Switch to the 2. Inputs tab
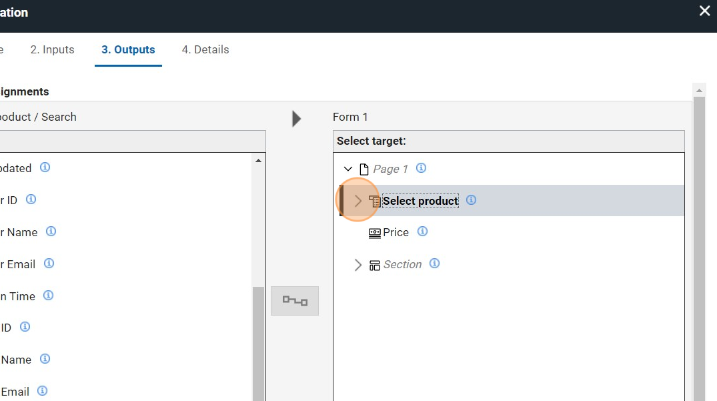 pos(53,49)
